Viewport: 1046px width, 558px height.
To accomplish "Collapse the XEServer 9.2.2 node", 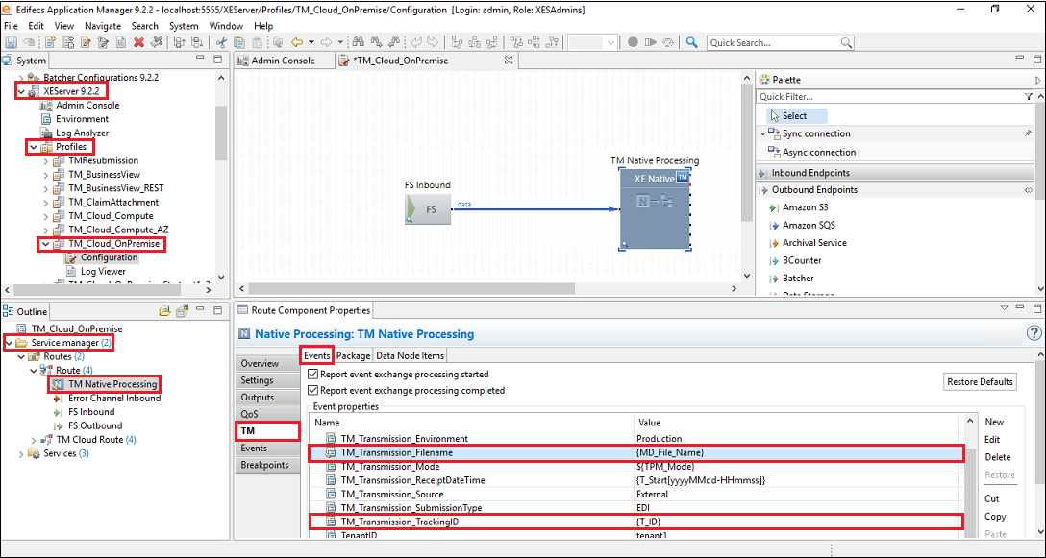I will click(20, 91).
